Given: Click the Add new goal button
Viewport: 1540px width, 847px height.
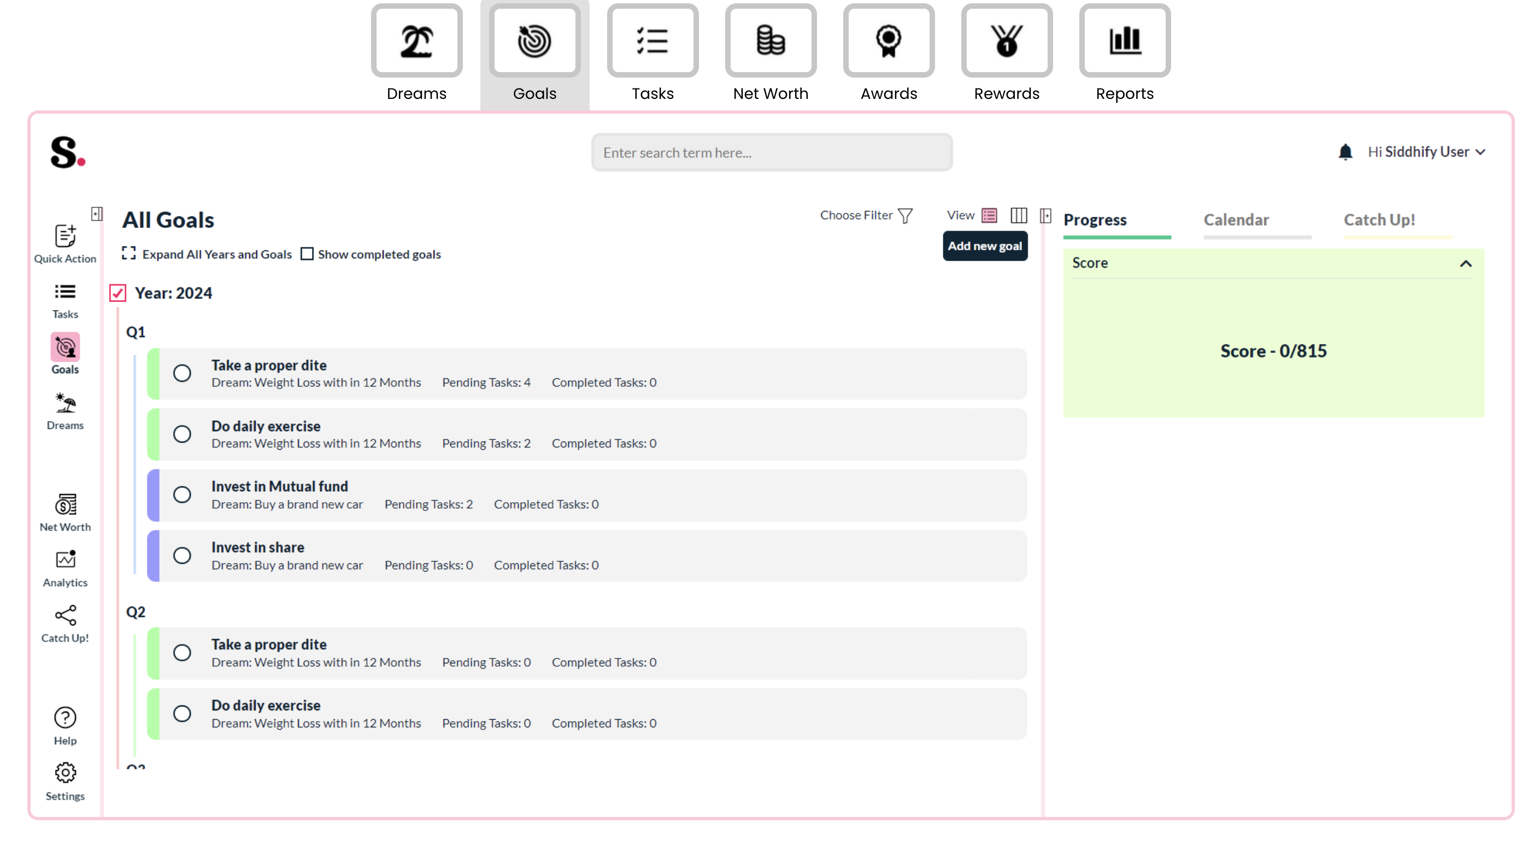Looking at the screenshot, I should pyautogui.click(x=985, y=246).
